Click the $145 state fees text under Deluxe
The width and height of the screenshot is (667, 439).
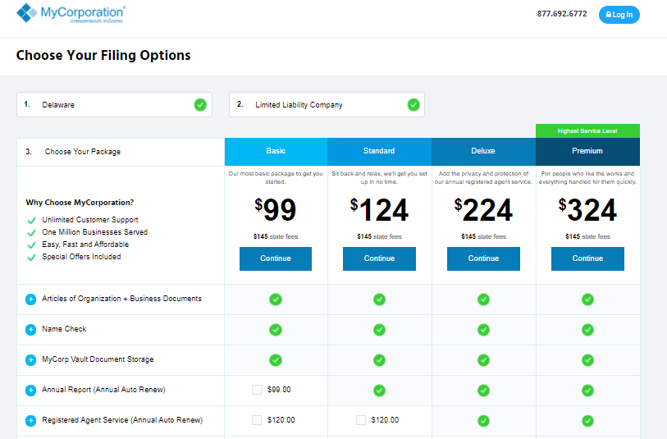(x=484, y=236)
